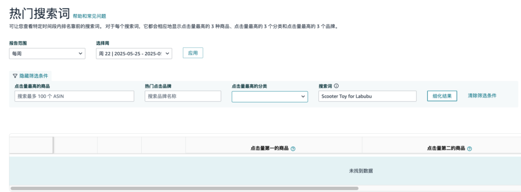Viewport: 521px width, 192px height.
Task: Click the horizontal scrollbar below the table
Action: click(184, 188)
